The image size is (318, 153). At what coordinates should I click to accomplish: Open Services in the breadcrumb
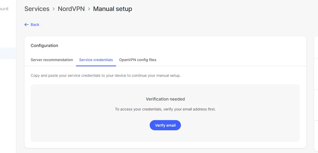pos(37,9)
